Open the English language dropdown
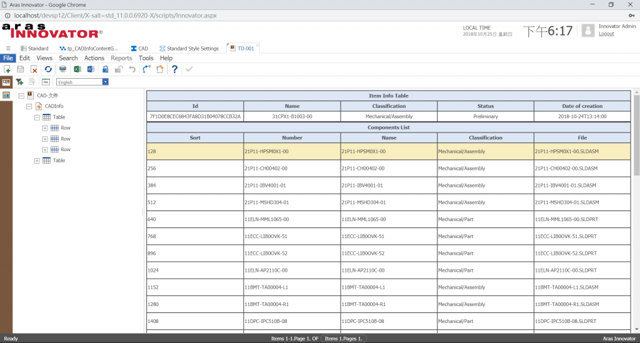The height and width of the screenshot is (343, 640). click(x=105, y=82)
